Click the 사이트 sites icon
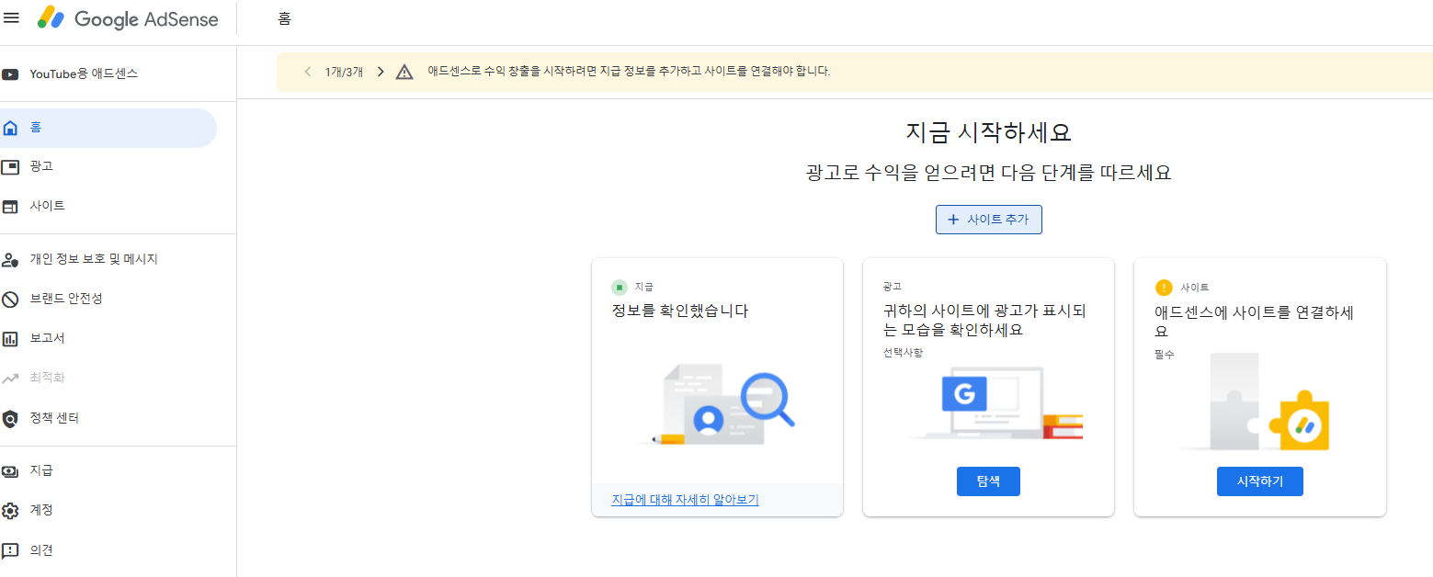 pyautogui.click(x=10, y=206)
